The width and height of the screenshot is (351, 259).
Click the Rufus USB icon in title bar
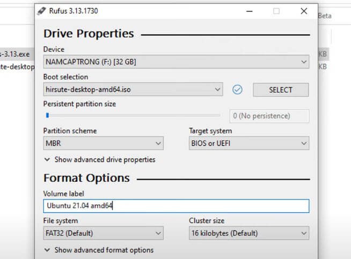coord(41,11)
